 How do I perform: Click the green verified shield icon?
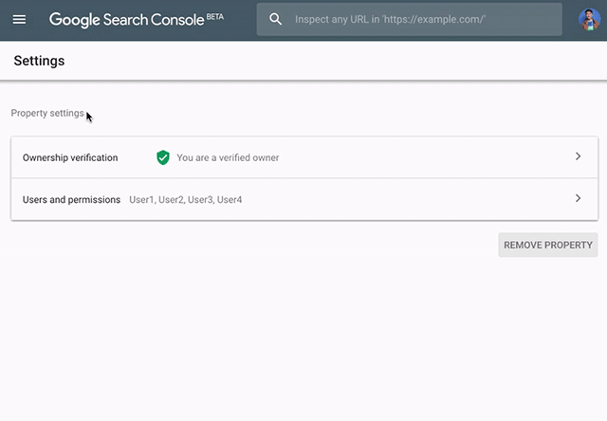tap(163, 157)
